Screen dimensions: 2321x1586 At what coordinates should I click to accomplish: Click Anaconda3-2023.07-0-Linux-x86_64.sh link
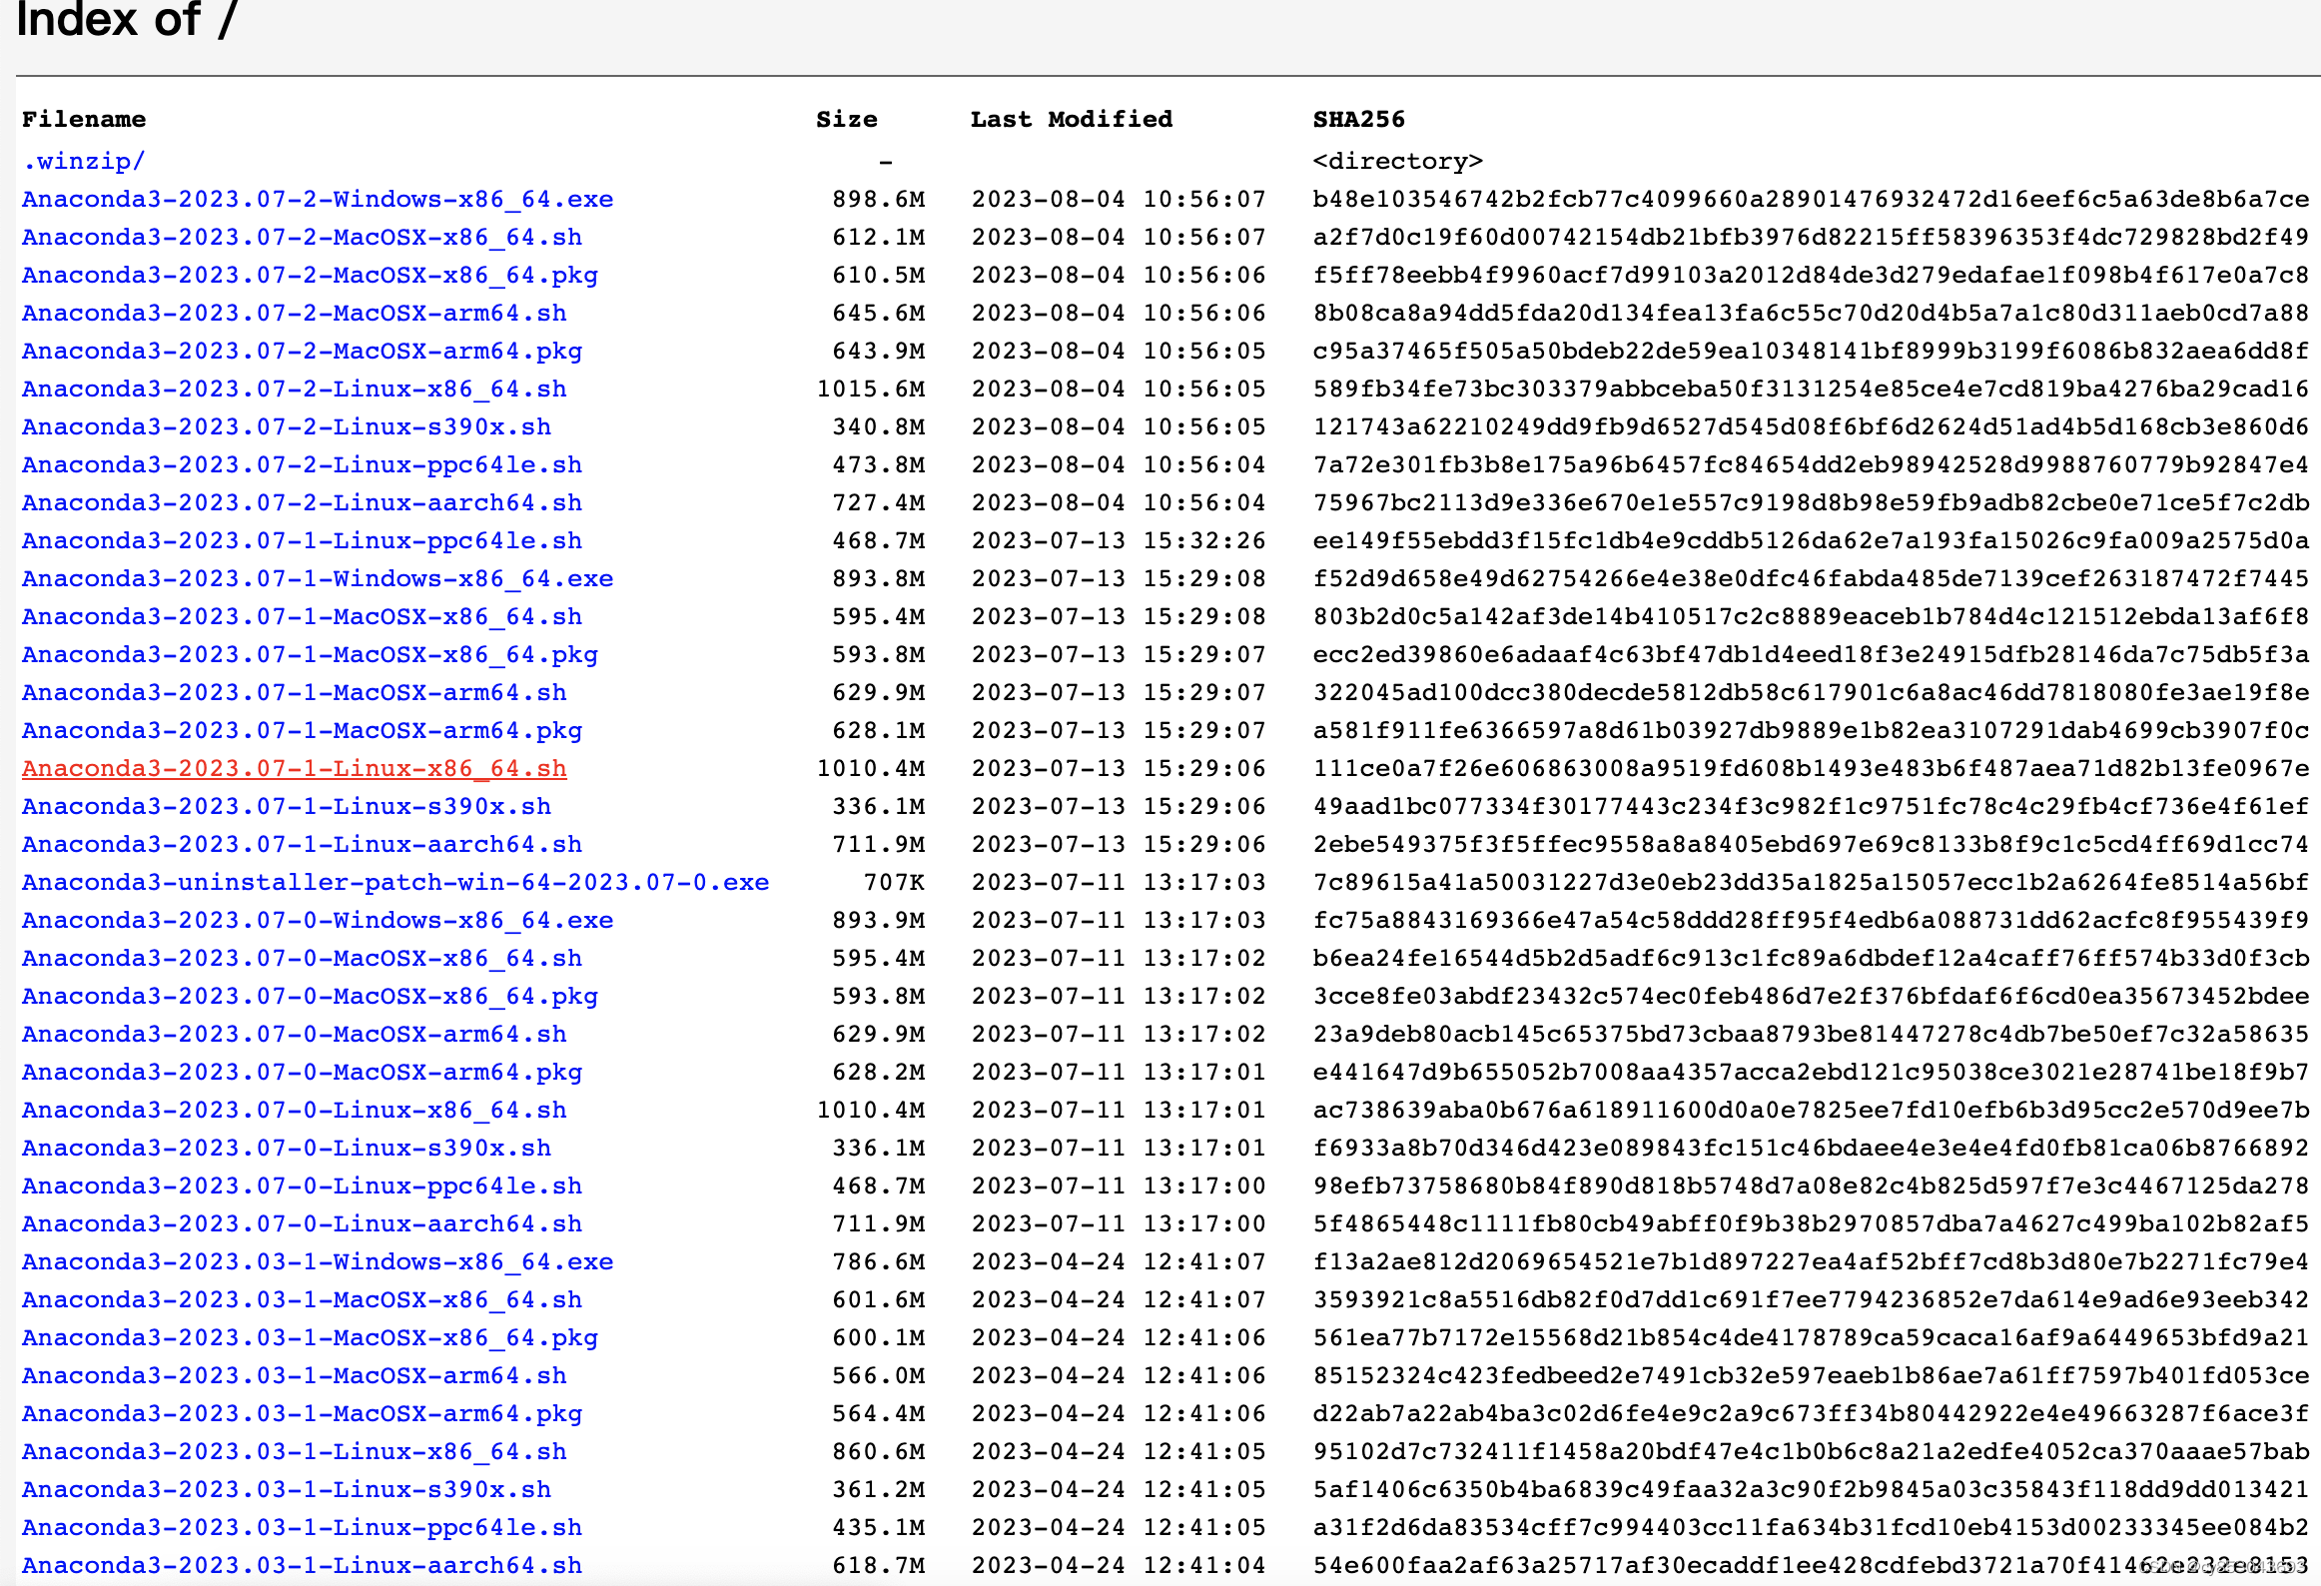pyautogui.click(x=294, y=1110)
